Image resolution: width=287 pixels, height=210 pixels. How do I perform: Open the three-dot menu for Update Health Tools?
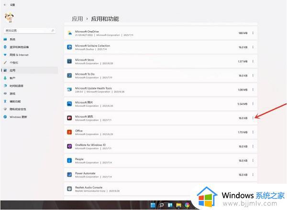coord(253,90)
